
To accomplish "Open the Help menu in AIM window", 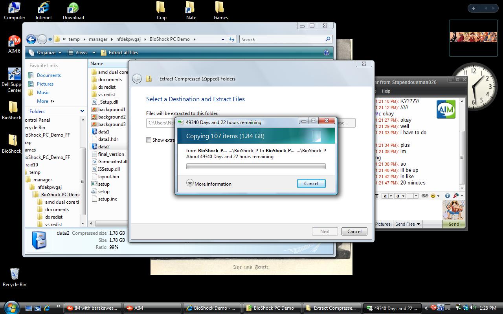I will pyautogui.click(x=386, y=91).
